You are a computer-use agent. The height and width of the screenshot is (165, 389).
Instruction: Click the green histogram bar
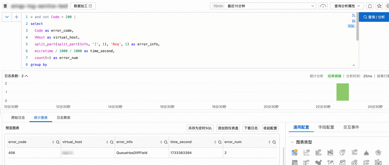tap(343, 92)
